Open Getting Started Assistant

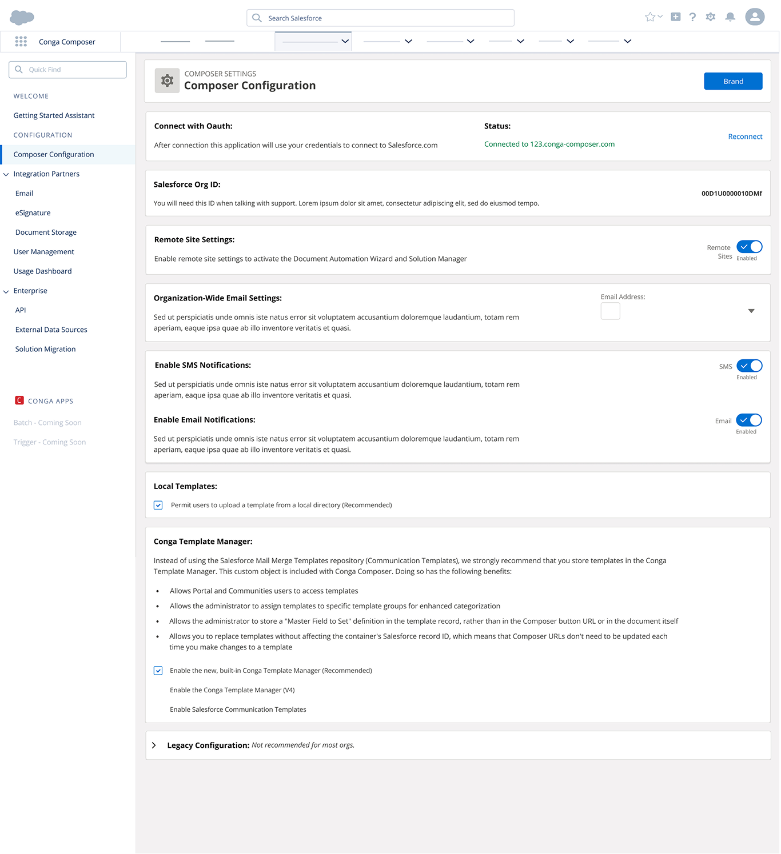coord(54,115)
